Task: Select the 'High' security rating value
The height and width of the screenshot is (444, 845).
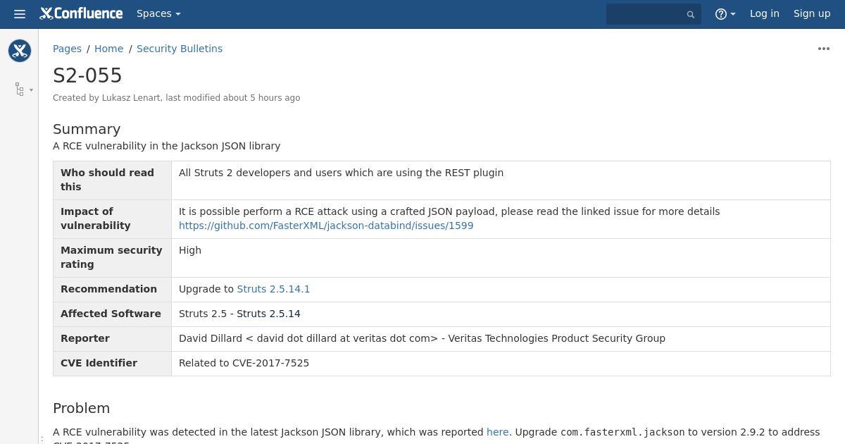Action: coord(190,250)
